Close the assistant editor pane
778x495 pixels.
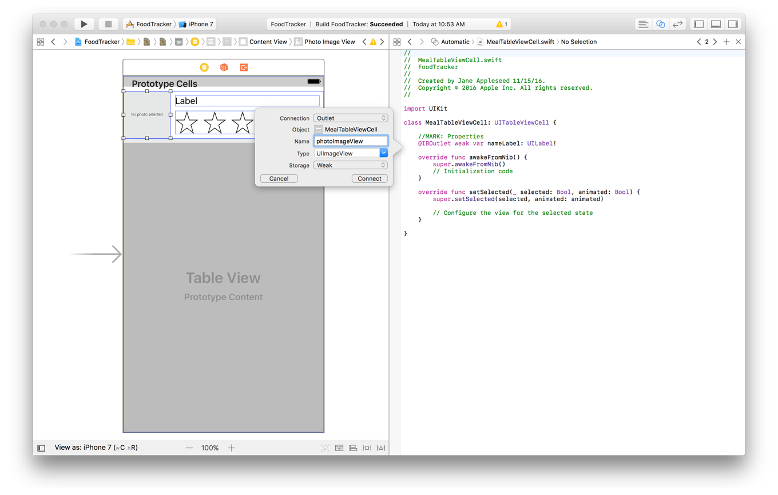click(739, 42)
